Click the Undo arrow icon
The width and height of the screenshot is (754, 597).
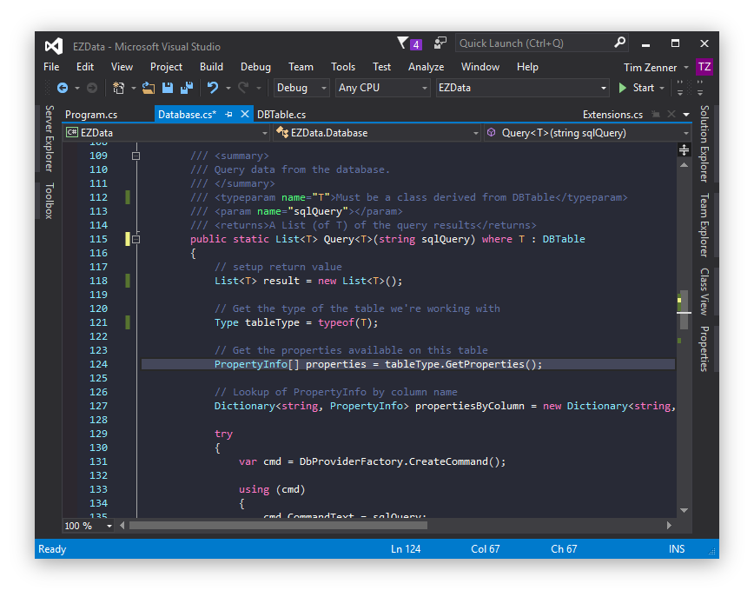[x=212, y=88]
